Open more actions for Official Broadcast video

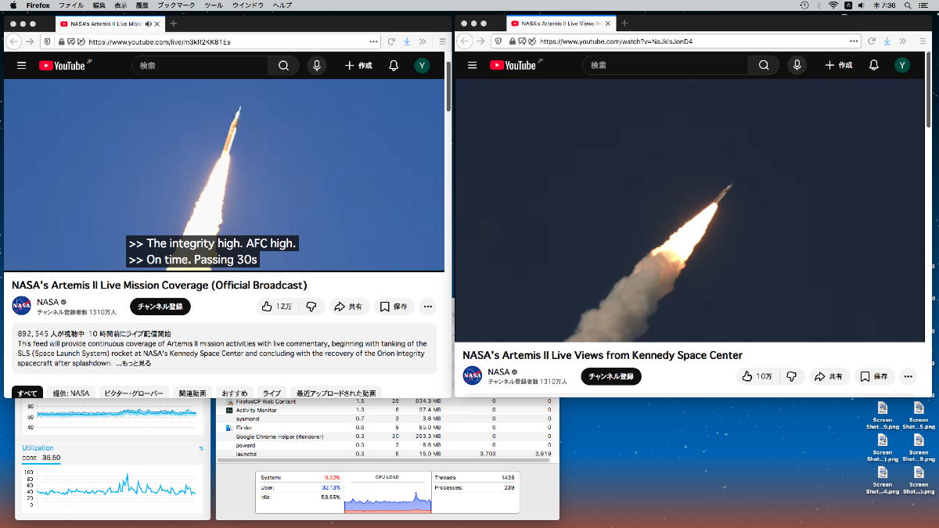[427, 307]
